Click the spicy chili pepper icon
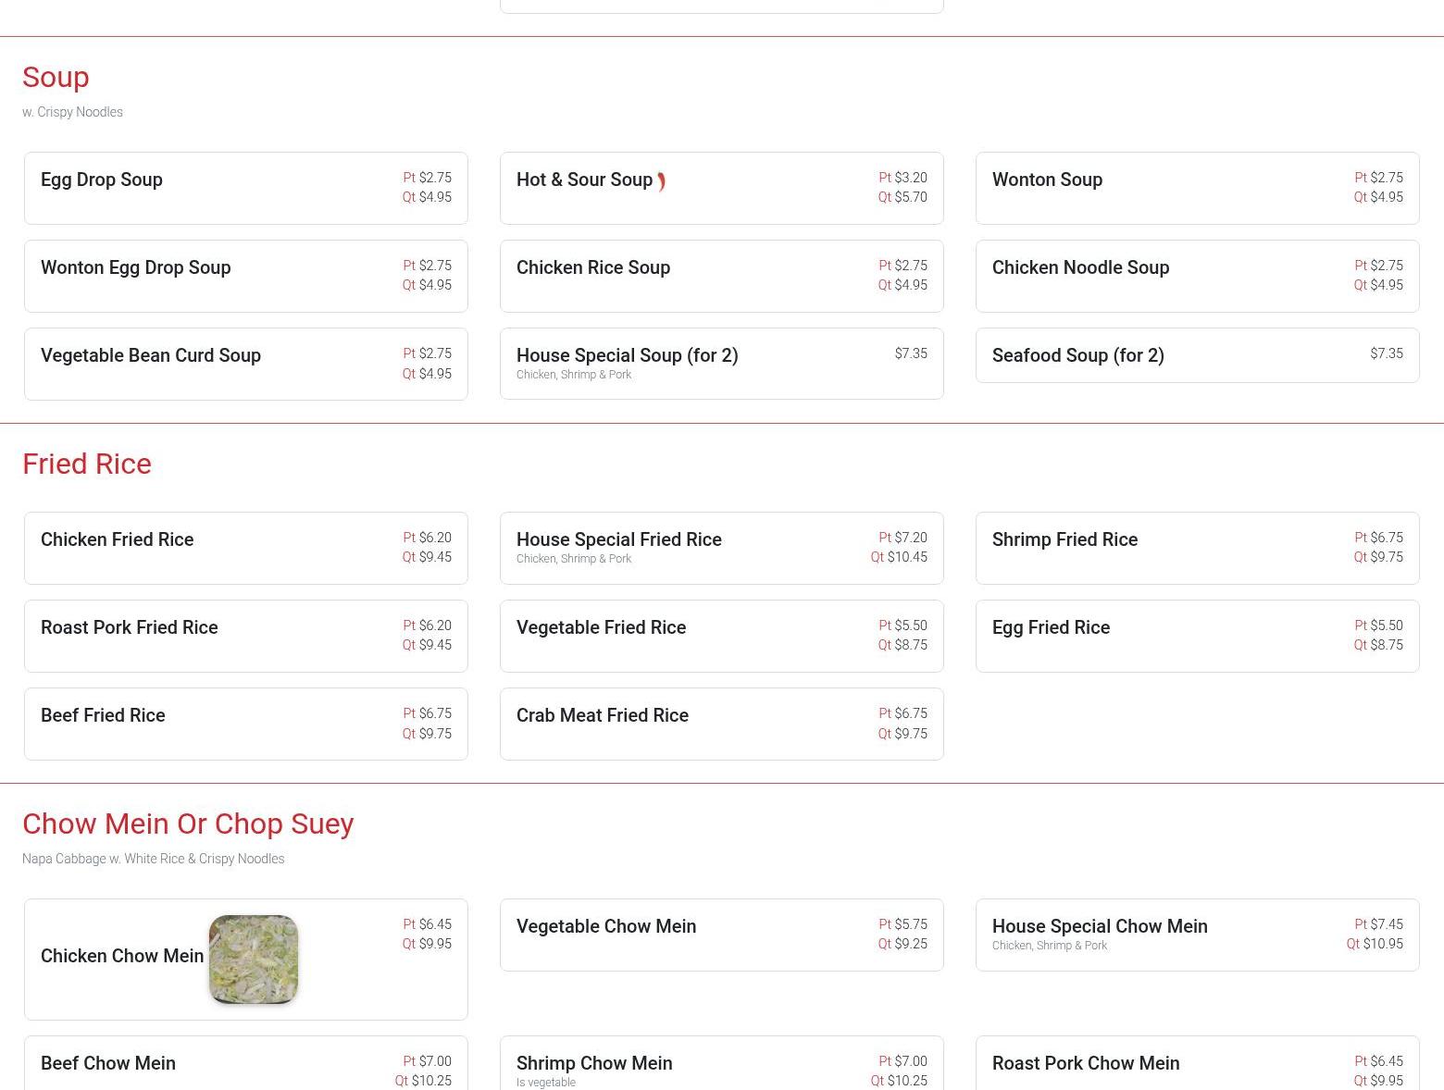Image resolution: width=1444 pixels, height=1090 pixels. pyautogui.click(x=661, y=181)
